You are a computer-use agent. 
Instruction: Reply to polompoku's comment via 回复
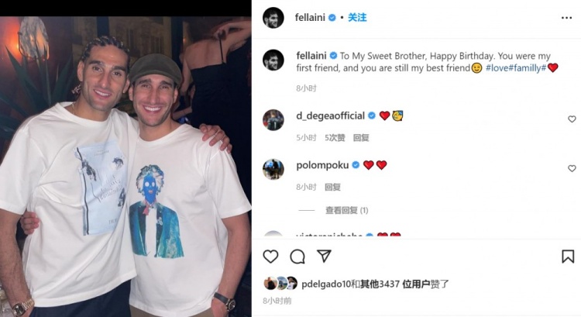pyautogui.click(x=332, y=188)
